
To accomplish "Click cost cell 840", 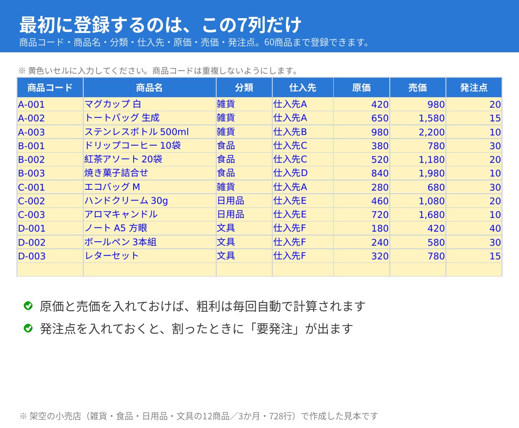I will (x=362, y=173).
